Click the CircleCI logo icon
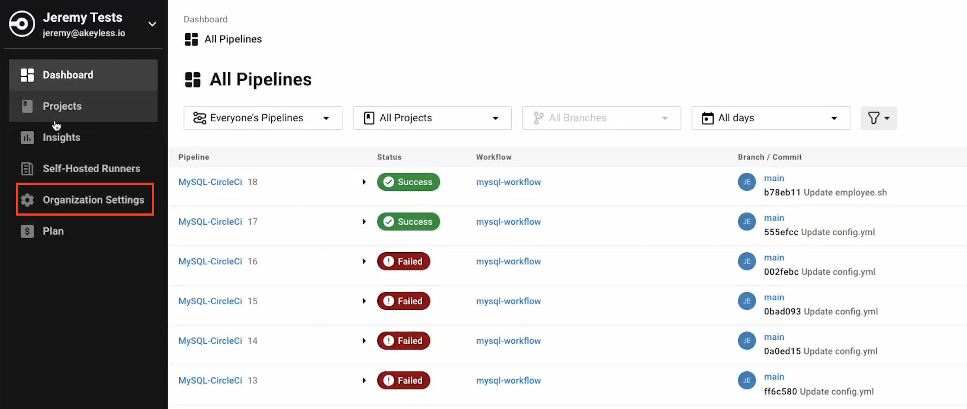The height and width of the screenshot is (409, 967). [x=22, y=24]
